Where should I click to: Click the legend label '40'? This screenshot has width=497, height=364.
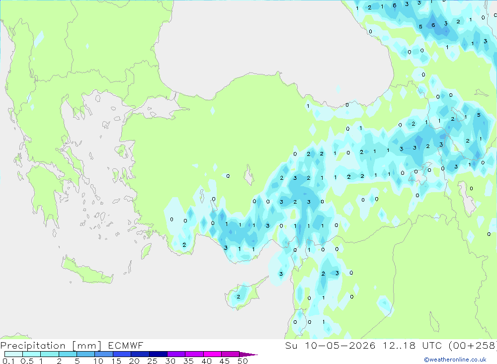[206, 361]
